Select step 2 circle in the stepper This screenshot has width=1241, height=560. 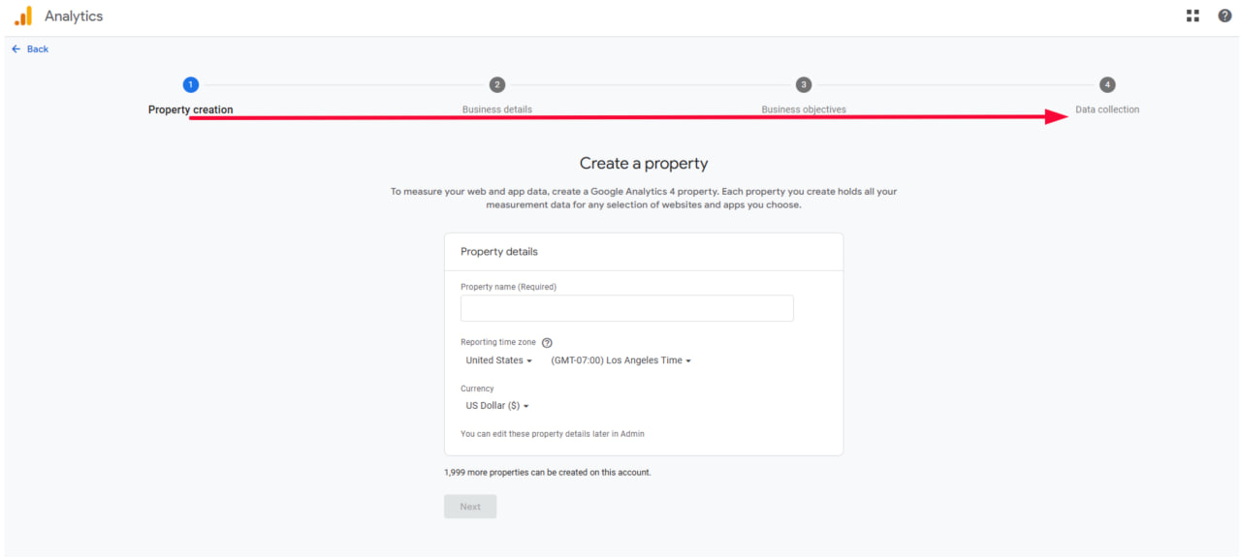(x=497, y=85)
